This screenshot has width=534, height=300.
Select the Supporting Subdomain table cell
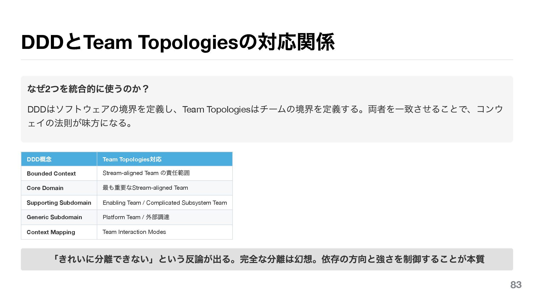[x=59, y=203]
